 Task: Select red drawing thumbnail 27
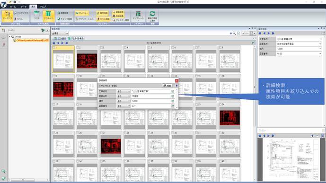(x=111, y=146)
